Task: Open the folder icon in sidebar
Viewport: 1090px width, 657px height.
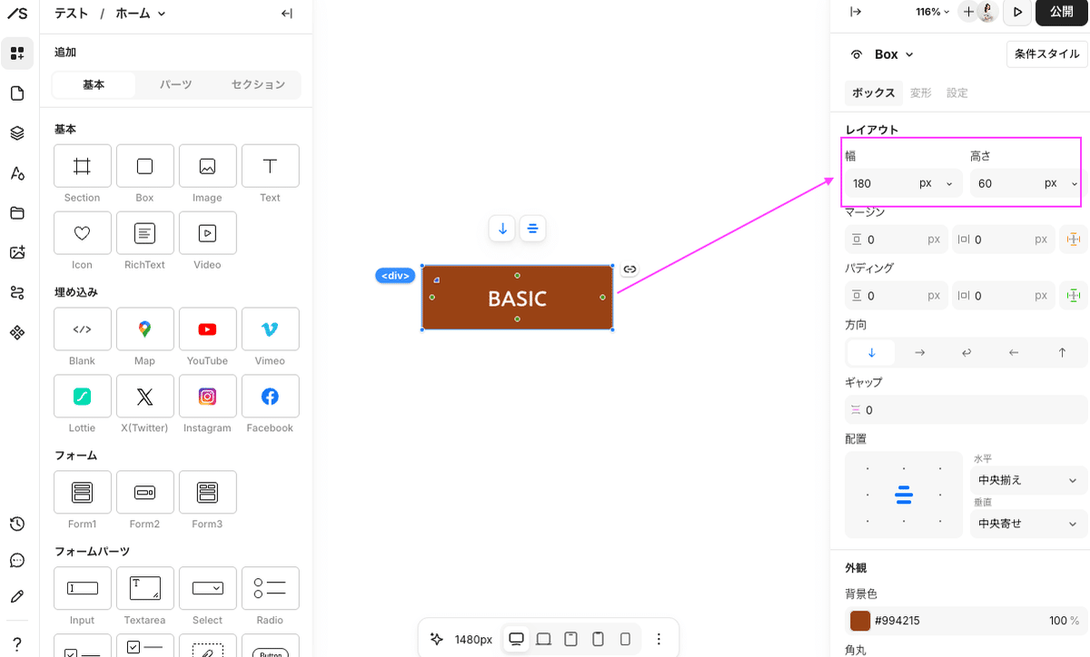Action: (17, 213)
